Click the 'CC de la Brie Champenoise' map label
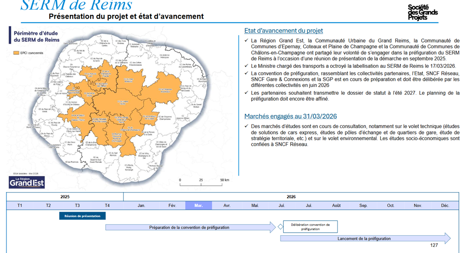465x253 pixels. point(91,143)
